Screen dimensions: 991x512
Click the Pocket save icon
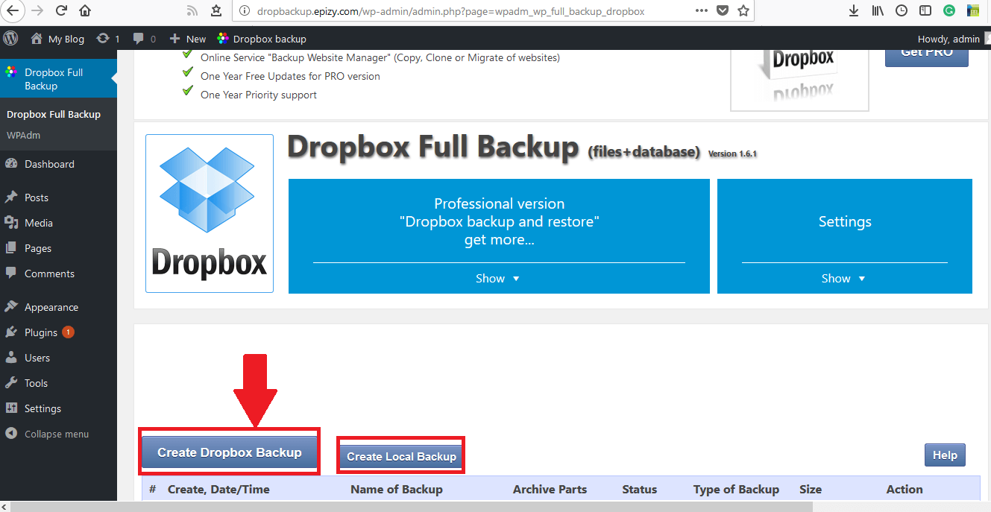pyautogui.click(x=722, y=10)
